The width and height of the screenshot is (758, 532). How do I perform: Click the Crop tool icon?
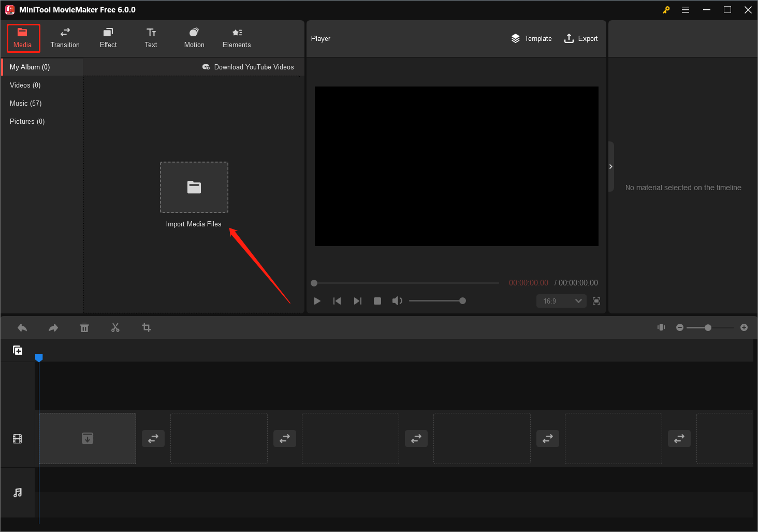click(147, 328)
